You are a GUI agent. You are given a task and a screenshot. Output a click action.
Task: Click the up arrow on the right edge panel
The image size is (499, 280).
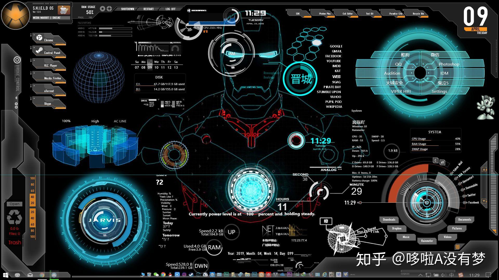click(x=484, y=170)
